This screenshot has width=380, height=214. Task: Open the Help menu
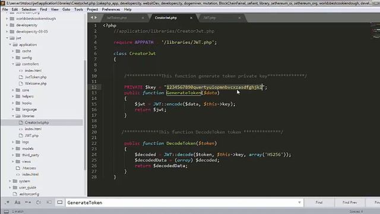tap(128, 10)
